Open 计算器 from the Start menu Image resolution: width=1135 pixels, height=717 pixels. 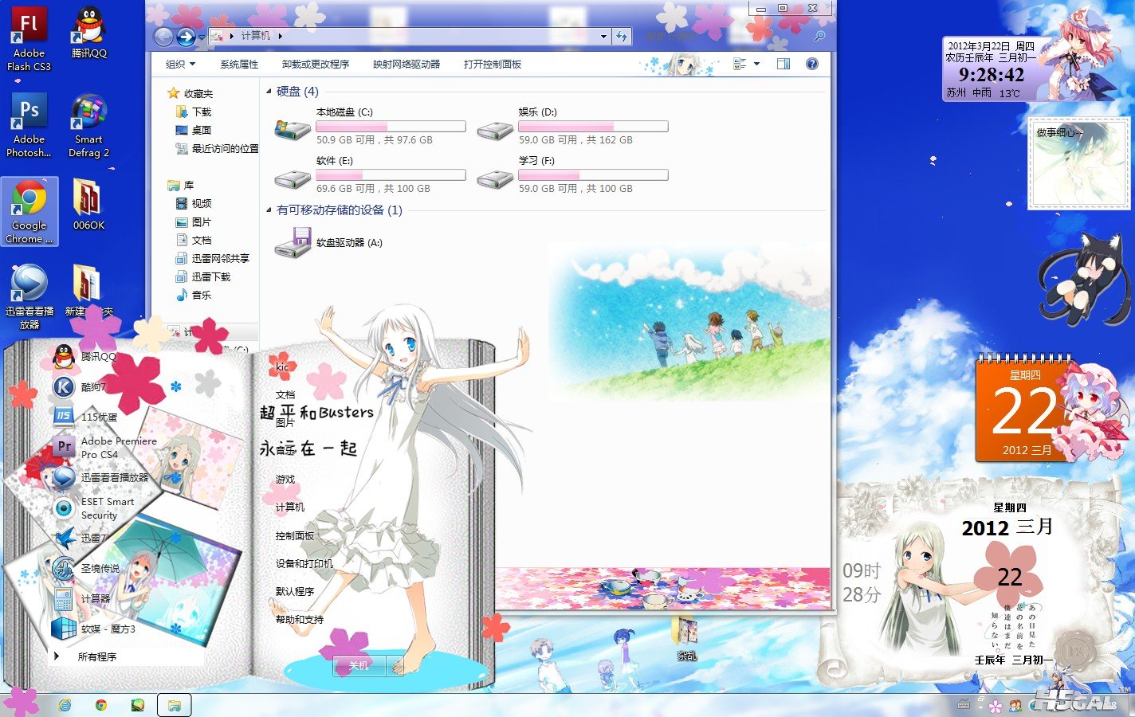tap(81, 598)
